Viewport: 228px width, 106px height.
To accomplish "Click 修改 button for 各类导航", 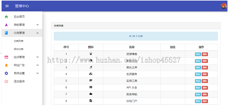I will (x=198, y=95).
